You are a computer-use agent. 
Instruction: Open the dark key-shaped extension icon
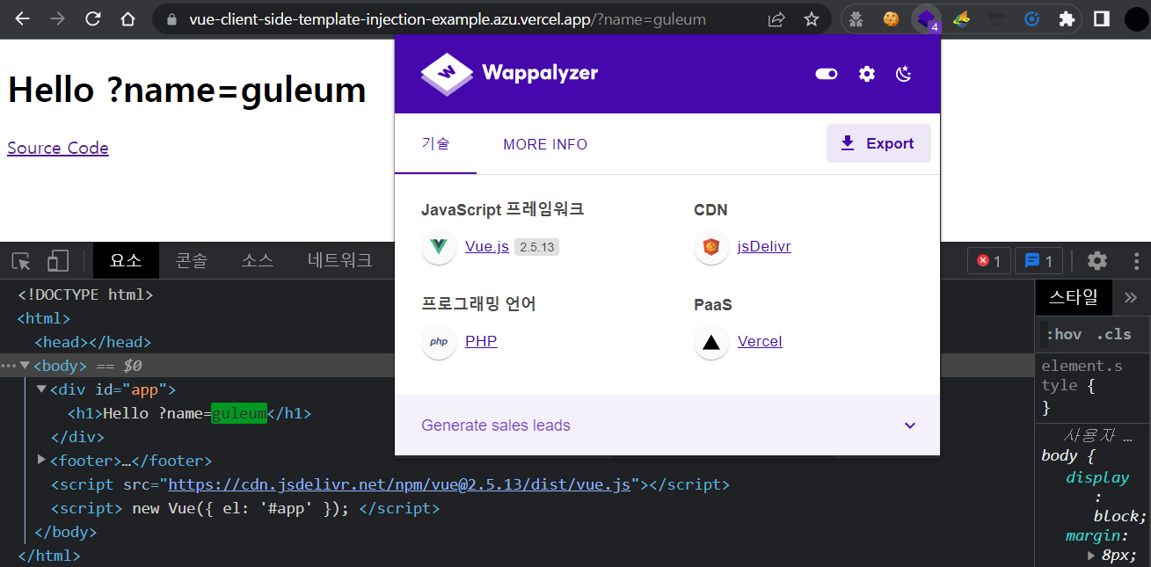tap(996, 18)
